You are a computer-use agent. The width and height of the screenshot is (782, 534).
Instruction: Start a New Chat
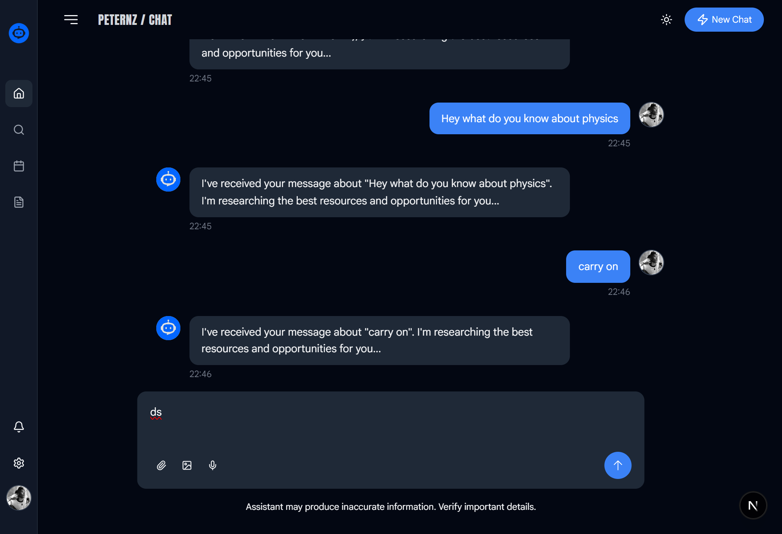724,20
